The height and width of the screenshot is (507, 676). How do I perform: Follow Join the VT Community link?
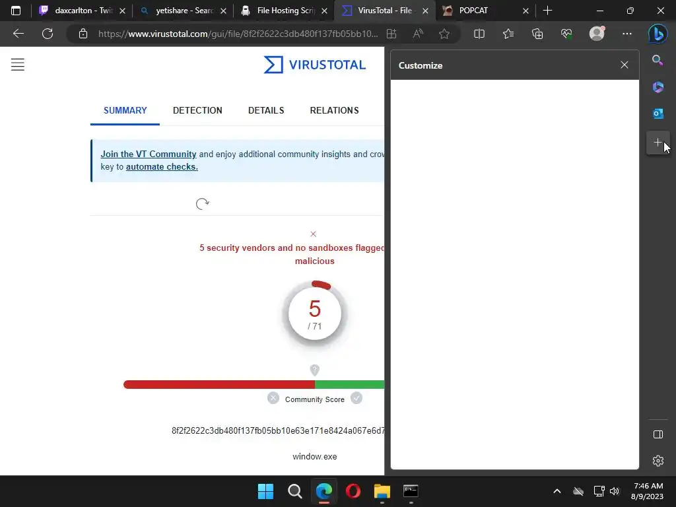click(x=149, y=154)
